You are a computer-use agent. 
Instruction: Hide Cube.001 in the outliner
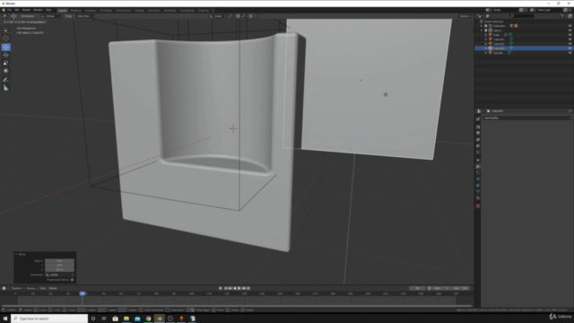click(x=570, y=39)
